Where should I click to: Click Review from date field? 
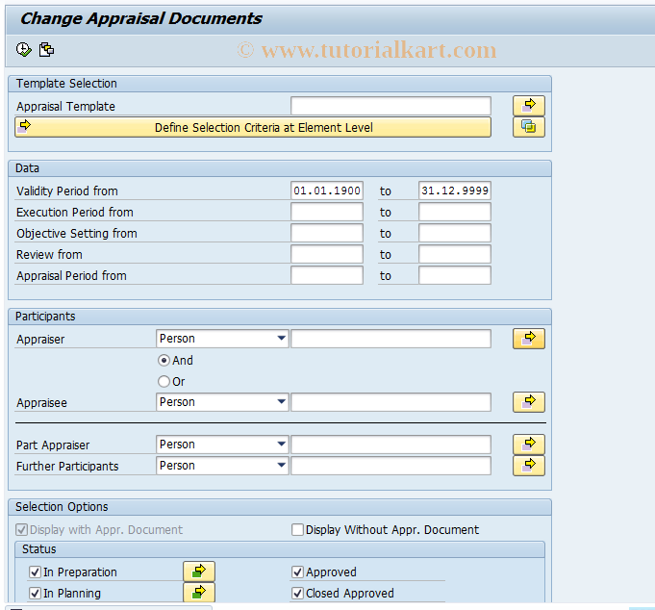[327, 254]
